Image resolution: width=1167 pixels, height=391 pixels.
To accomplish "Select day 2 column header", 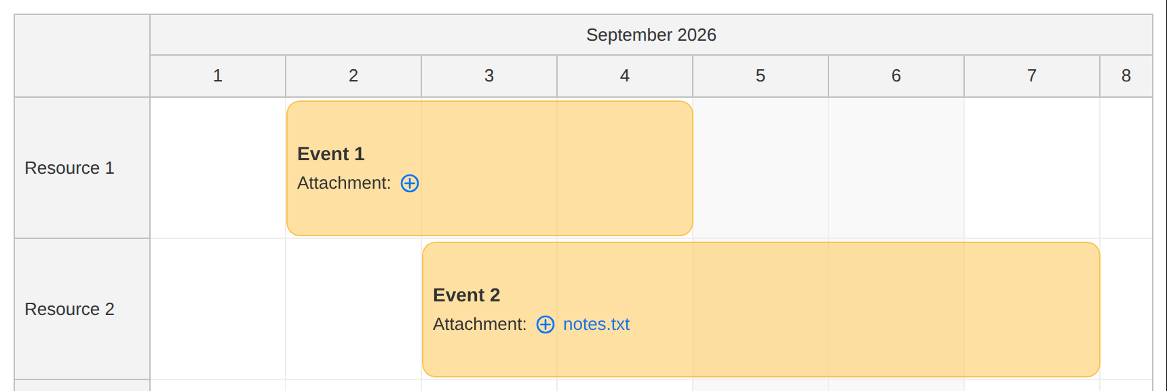I will point(353,76).
